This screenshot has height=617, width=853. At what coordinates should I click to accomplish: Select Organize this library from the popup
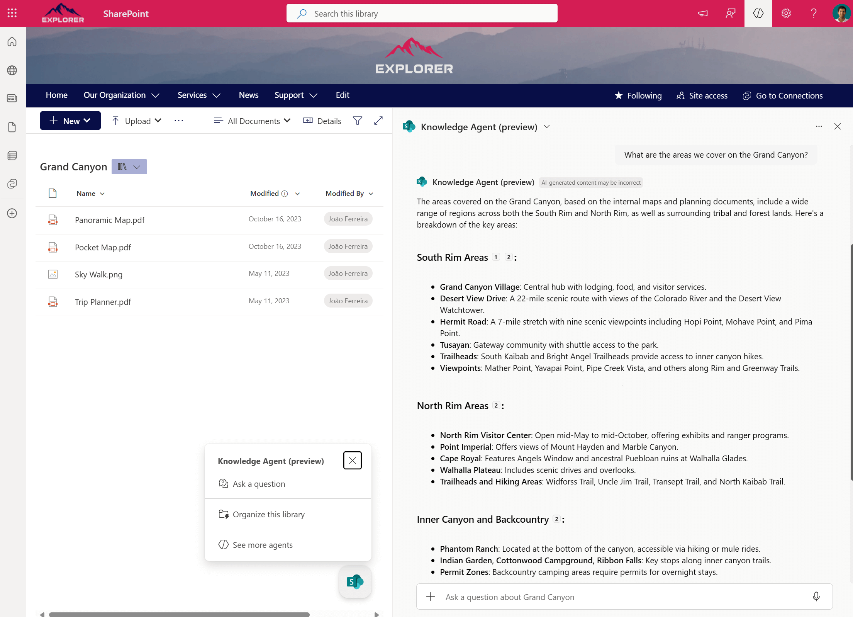coord(268,514)
